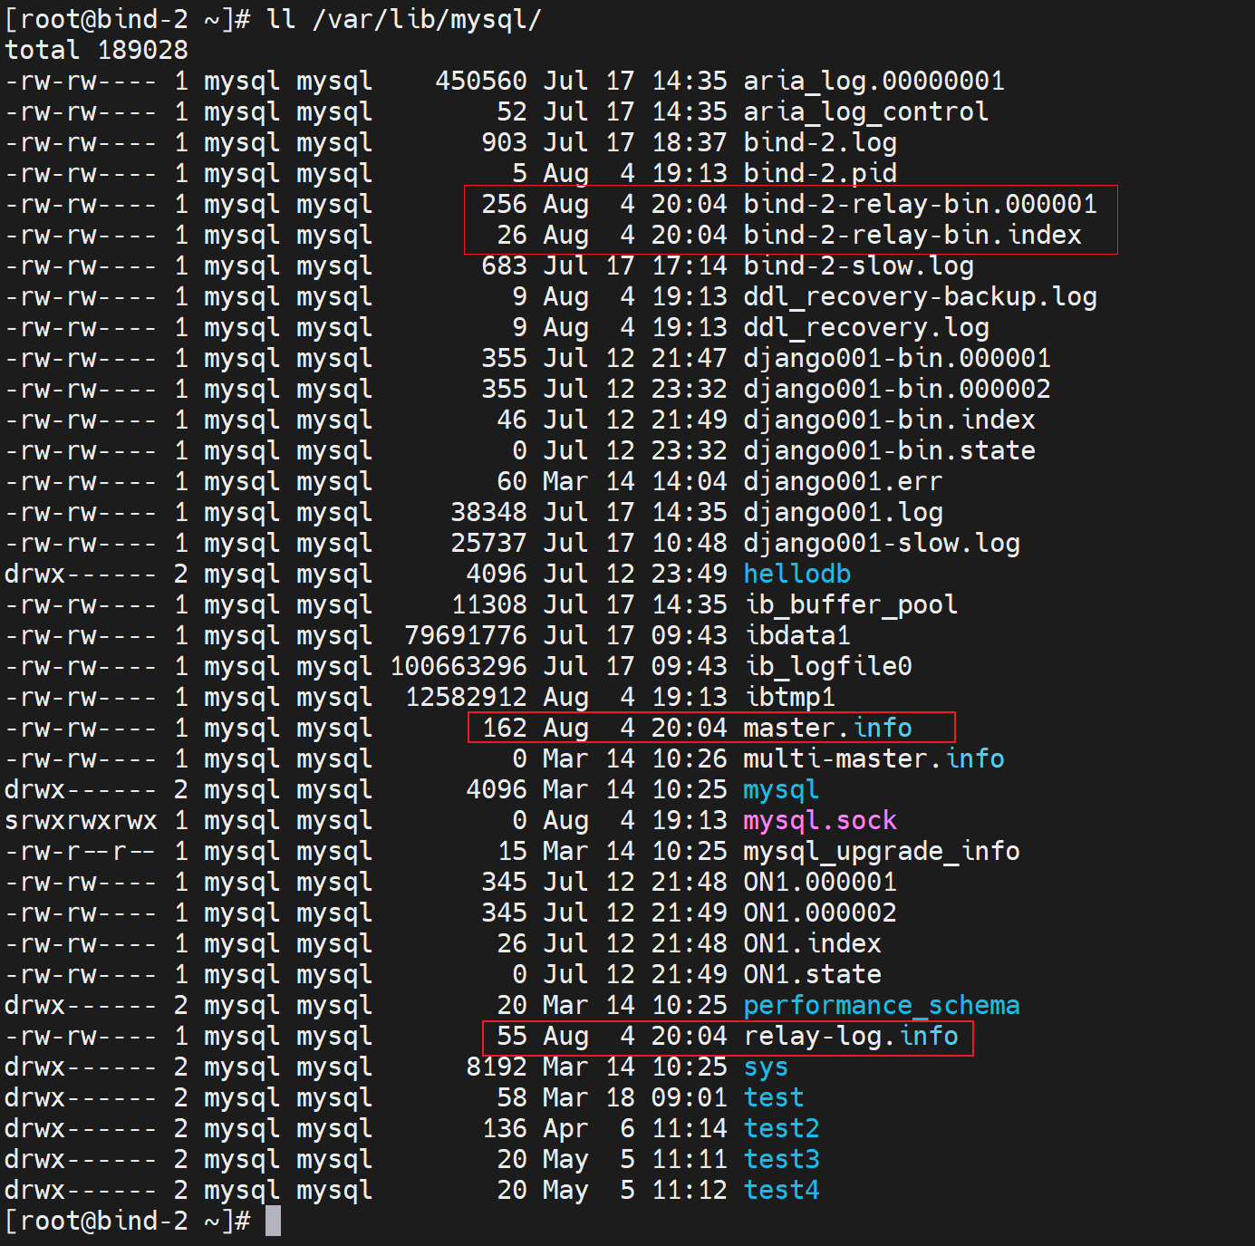Click the cursor at the bottom prompt
The width and height of the screenshot is (1255, 1246).
click(273, 1222)
